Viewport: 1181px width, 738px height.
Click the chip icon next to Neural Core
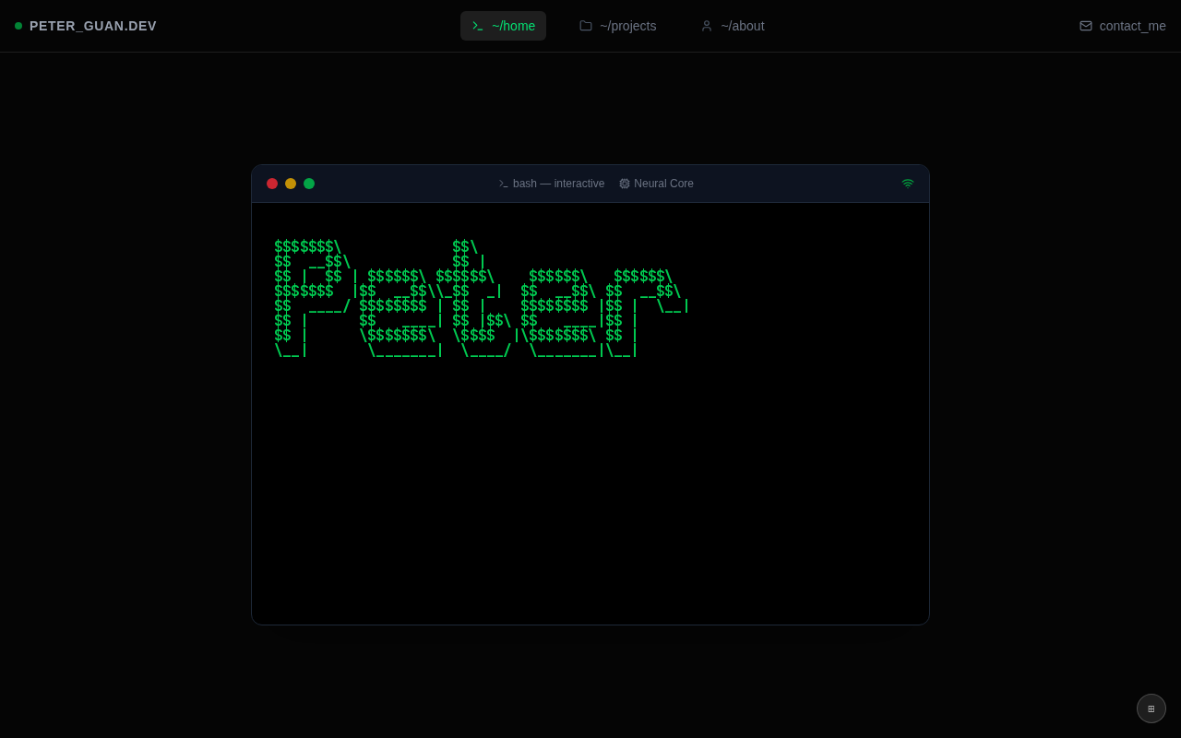(625, 184)
